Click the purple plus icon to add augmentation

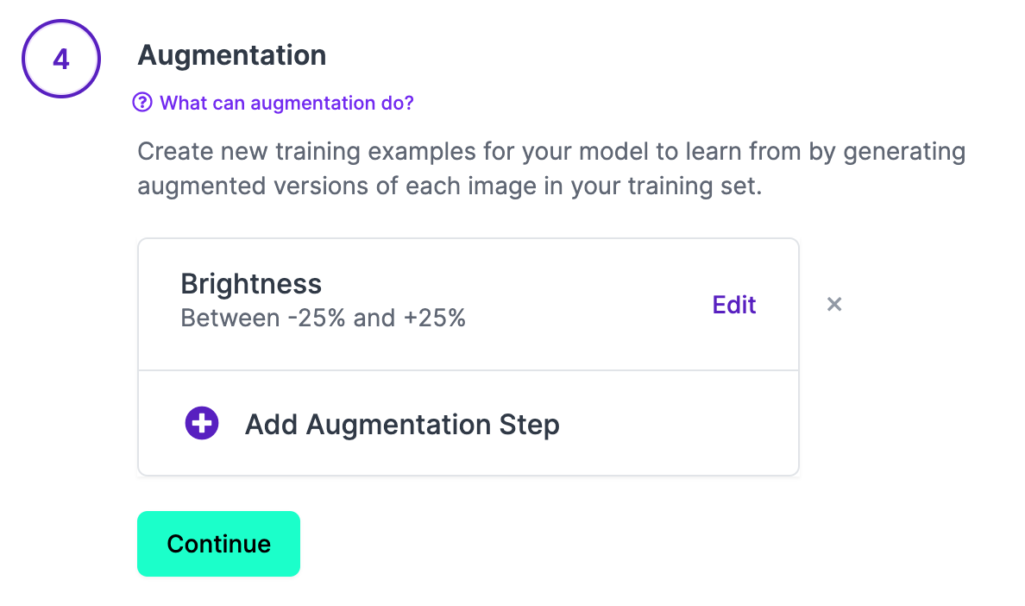click(201, 423)
